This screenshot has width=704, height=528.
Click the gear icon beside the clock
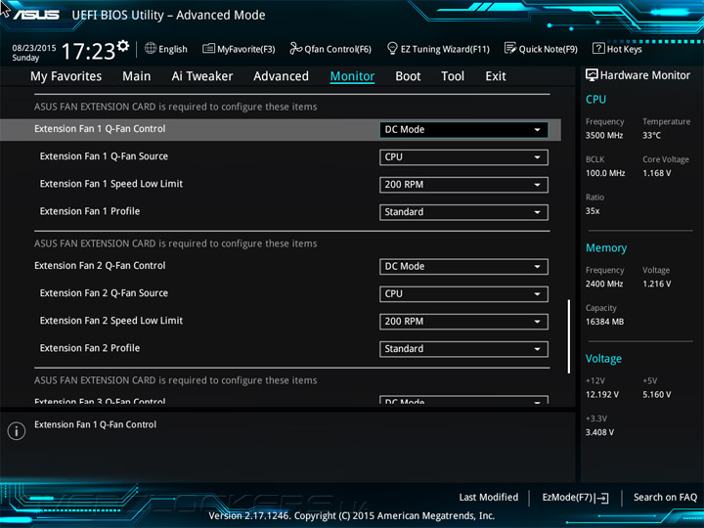pos(122,45)
